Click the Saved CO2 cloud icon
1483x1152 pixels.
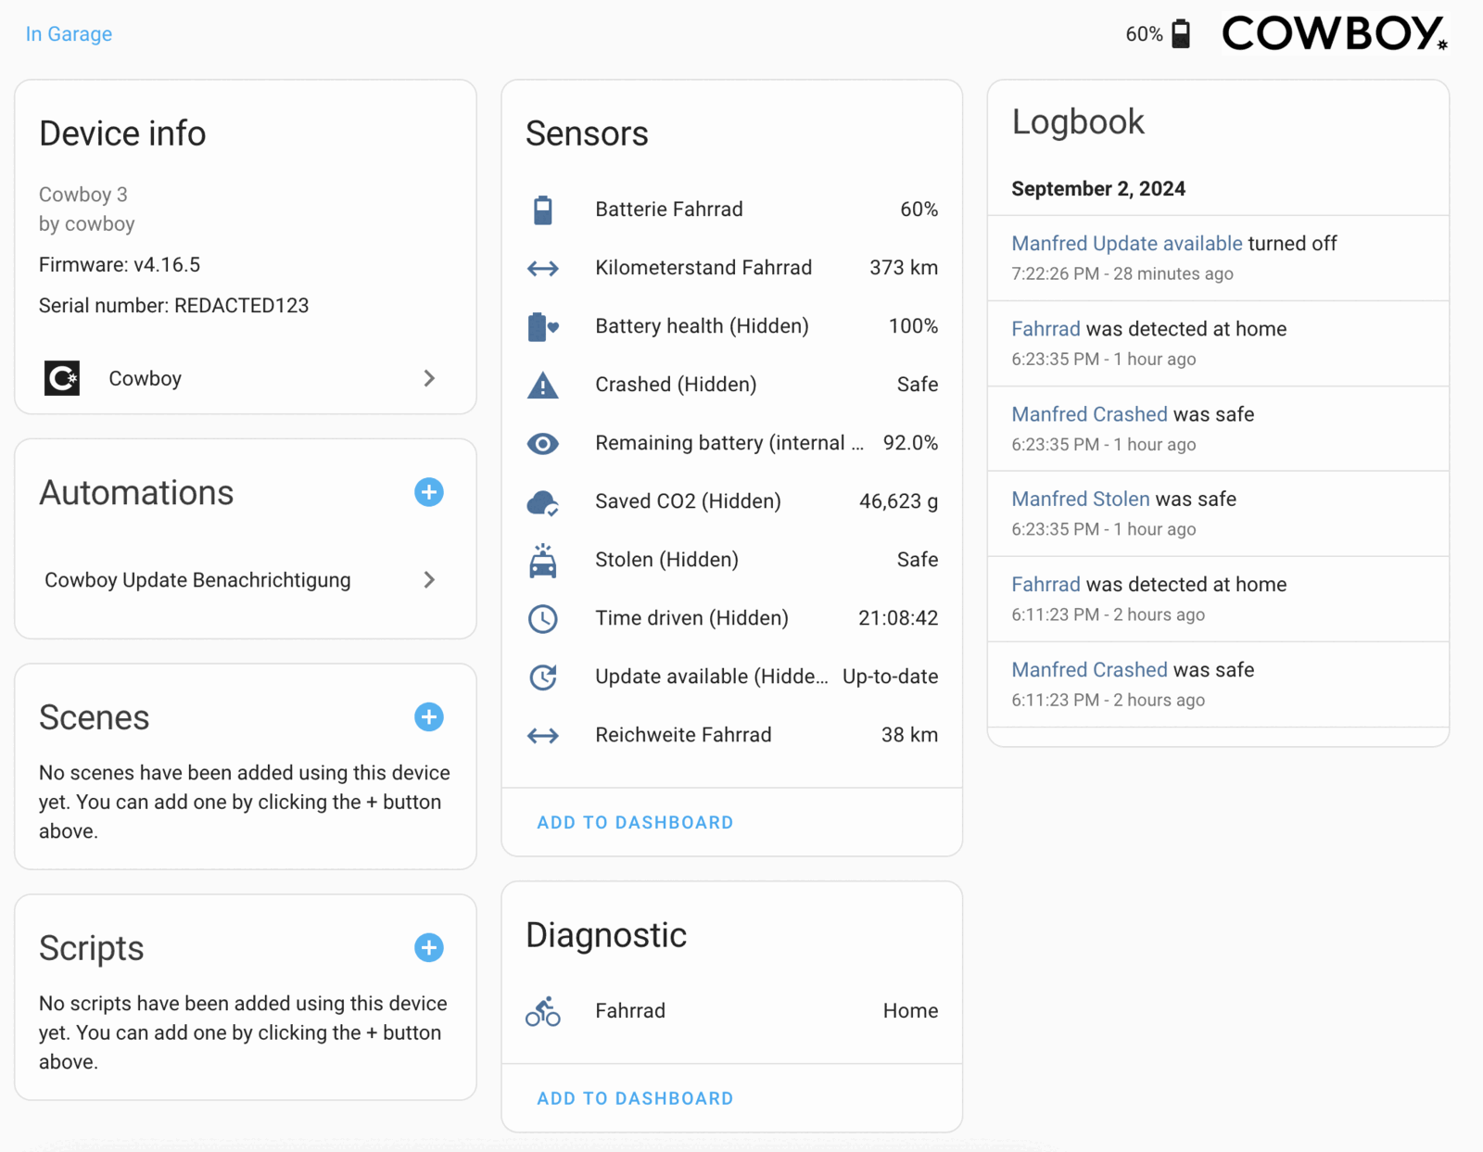pyautogui.click(x=543, y=502)
